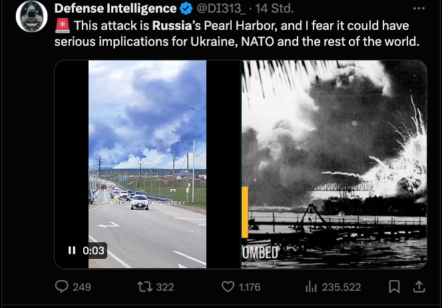Click the 249 replies count
This screenshot has width=442, height=308.
81,287
